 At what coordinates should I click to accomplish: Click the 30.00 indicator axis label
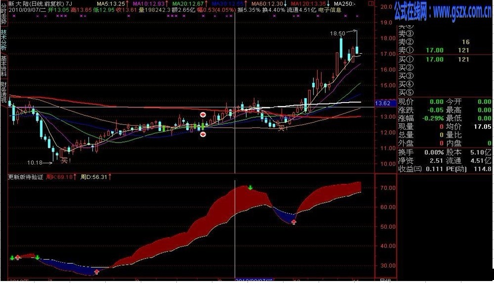click(388, 265)
